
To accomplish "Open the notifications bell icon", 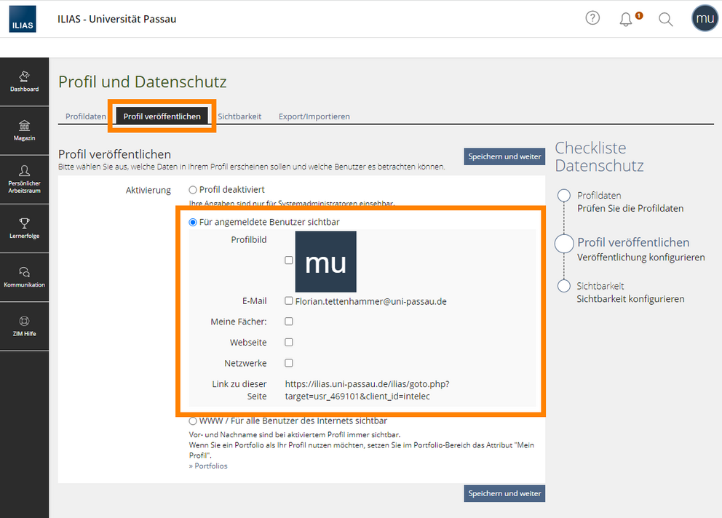I will pos(626,20).
